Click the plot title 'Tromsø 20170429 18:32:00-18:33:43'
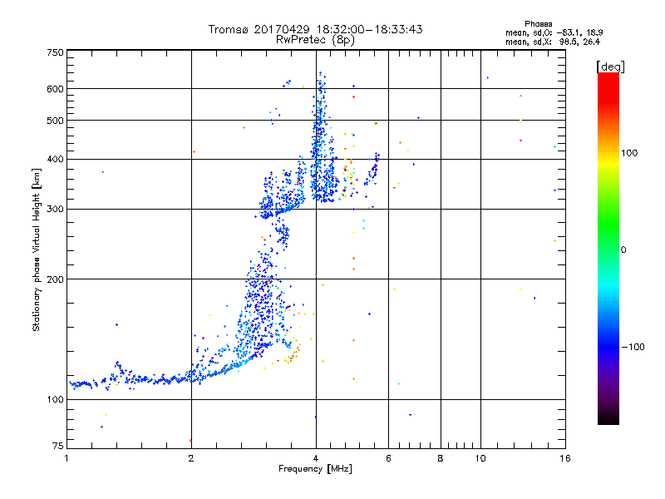This screenshot has height=499, width=665. [x=315, y=29]
